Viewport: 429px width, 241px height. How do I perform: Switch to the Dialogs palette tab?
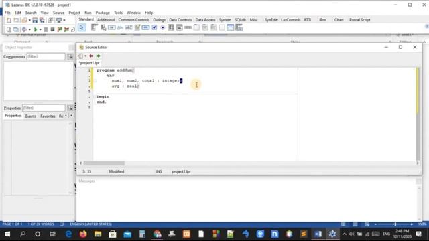coord(160,20)
